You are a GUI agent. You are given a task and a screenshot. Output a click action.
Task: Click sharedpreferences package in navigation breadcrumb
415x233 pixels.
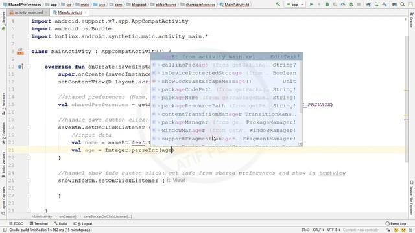point(198,5)
